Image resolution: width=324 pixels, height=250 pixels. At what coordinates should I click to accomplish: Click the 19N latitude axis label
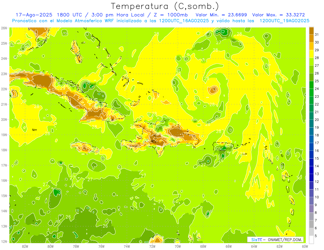pos(4,135)
